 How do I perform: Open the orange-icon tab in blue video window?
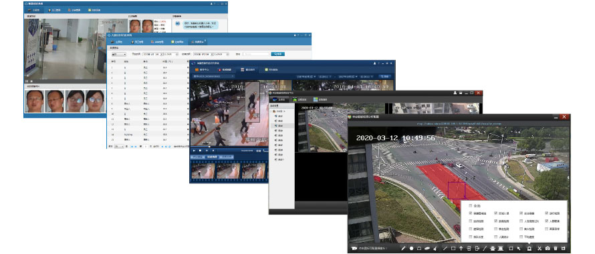click(203, 69)
